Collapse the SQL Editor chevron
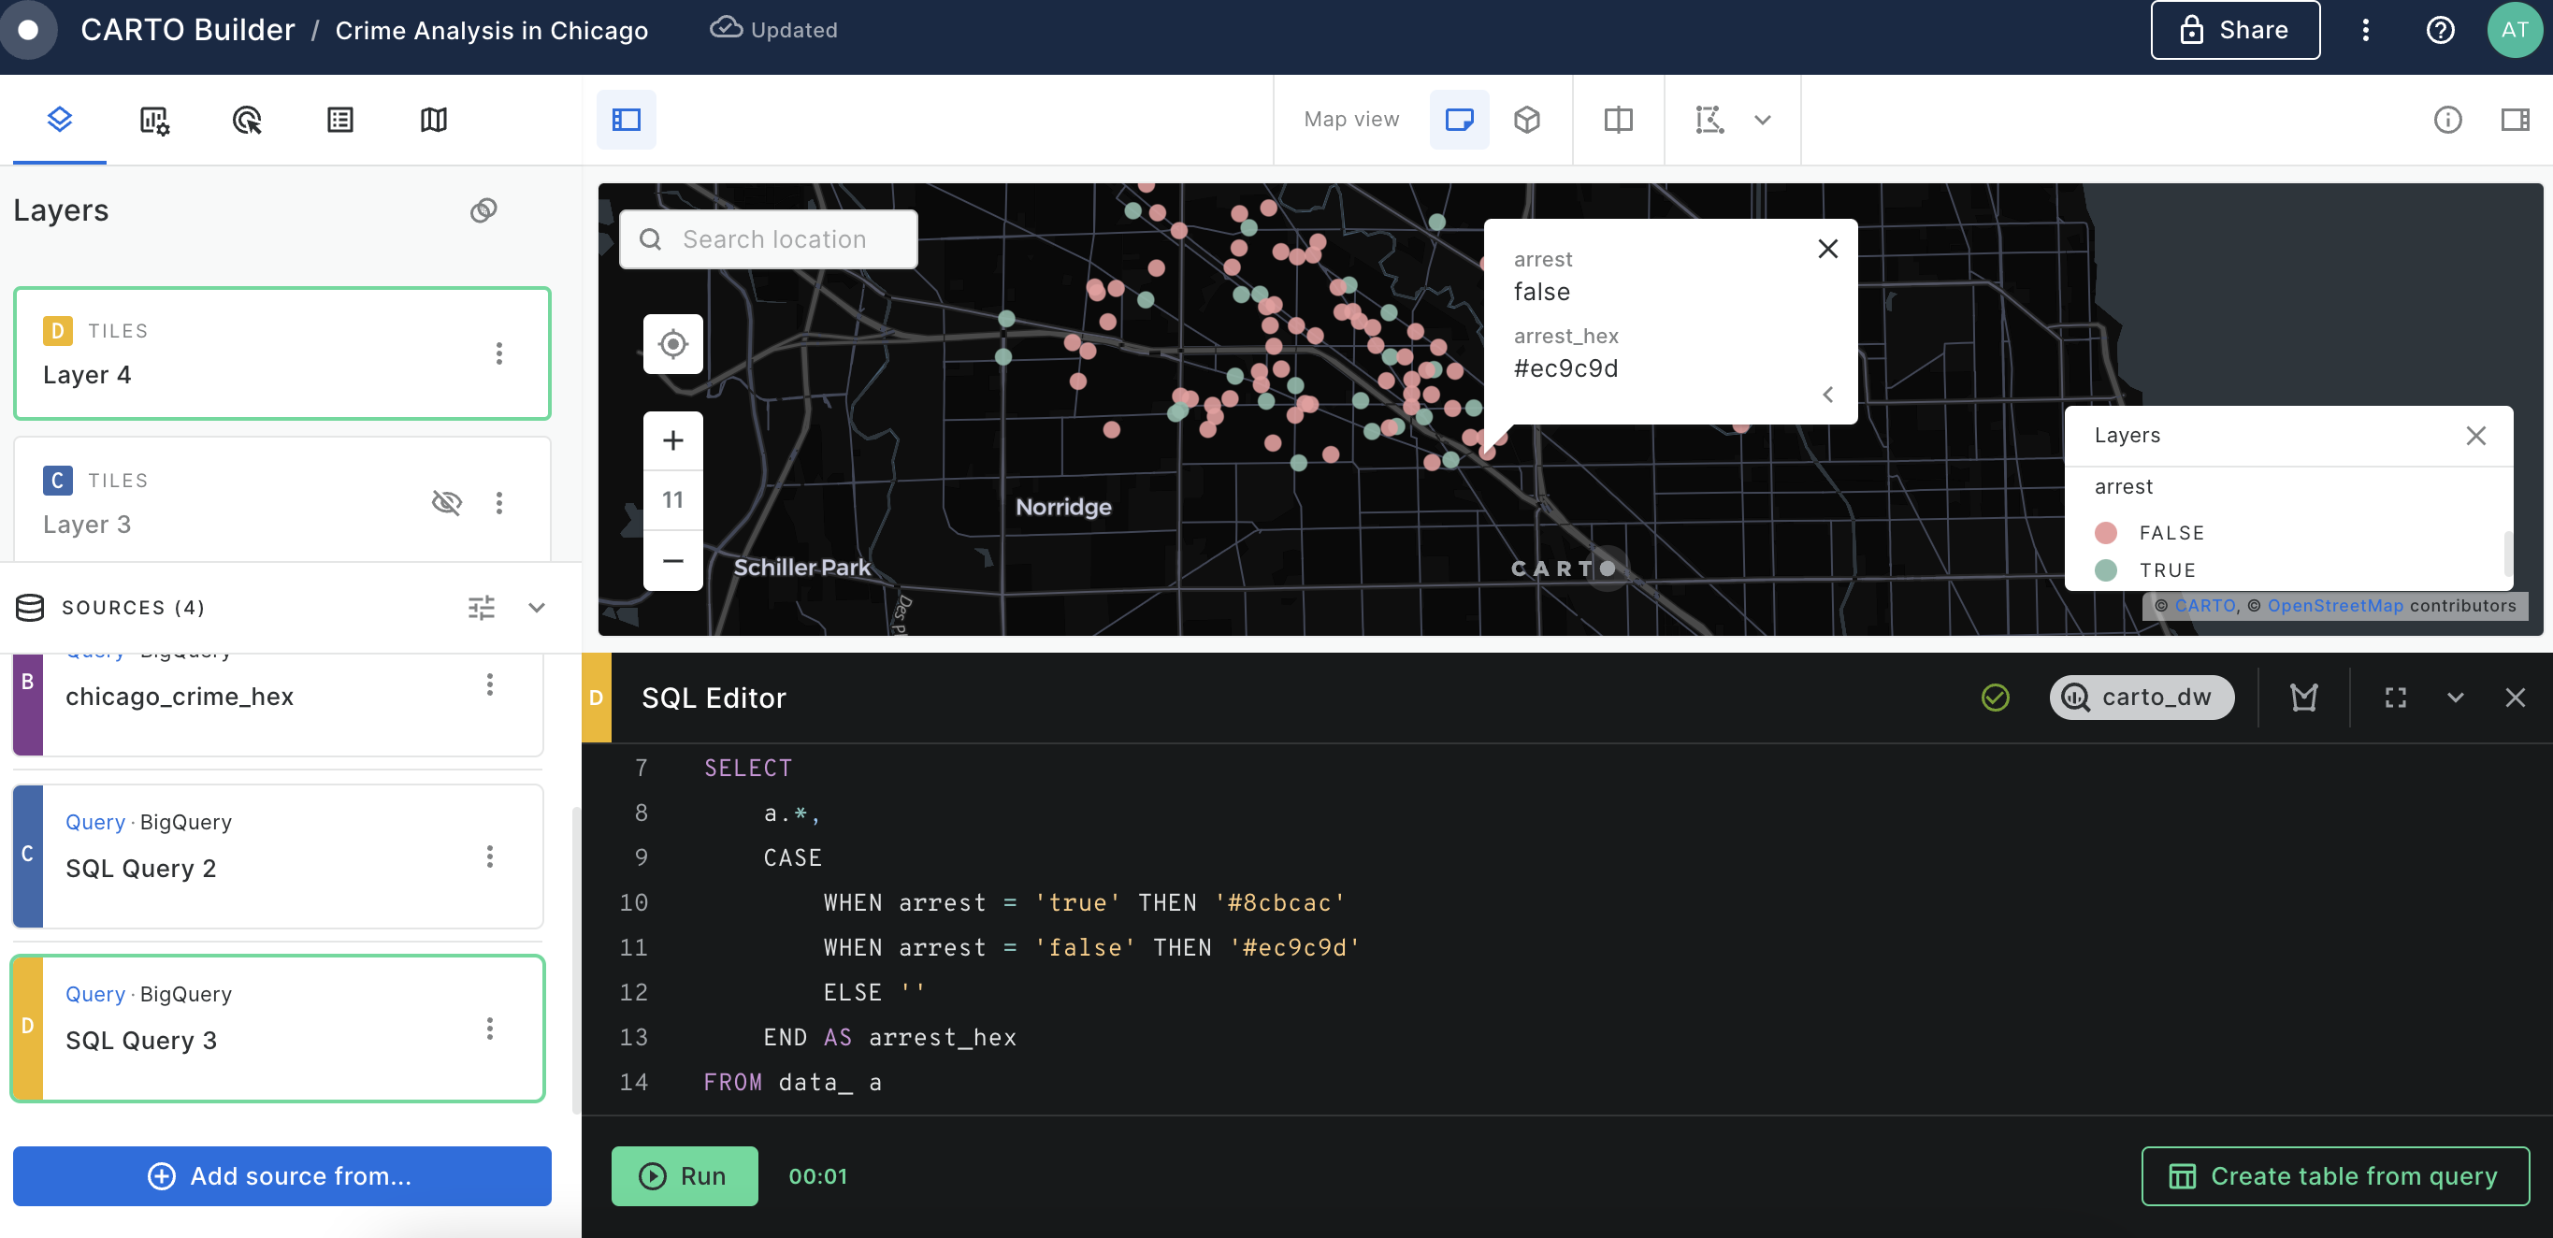Viewport: 2553px width, 1238px height. pos(2455,698)
